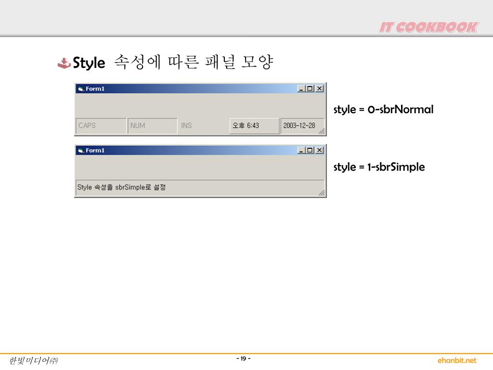Click the NUM panel in the status bar
Image resolution: width=493 pixels, height=370 pixels.
point(153,126)
